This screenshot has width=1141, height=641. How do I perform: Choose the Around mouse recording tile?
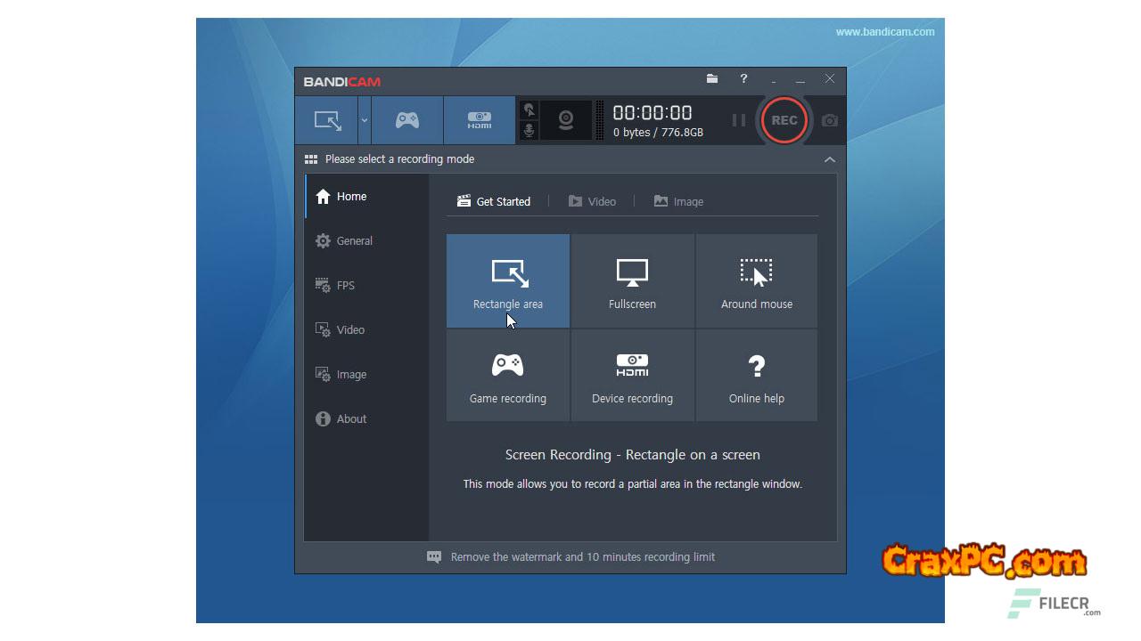click(756, 281)
